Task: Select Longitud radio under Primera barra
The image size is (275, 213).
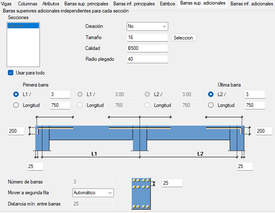Action: click(16, 105)
